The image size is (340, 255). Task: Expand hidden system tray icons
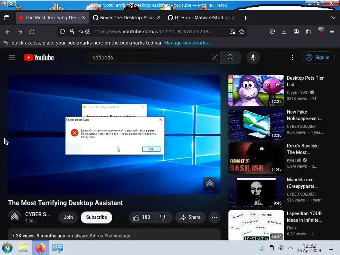291,248
